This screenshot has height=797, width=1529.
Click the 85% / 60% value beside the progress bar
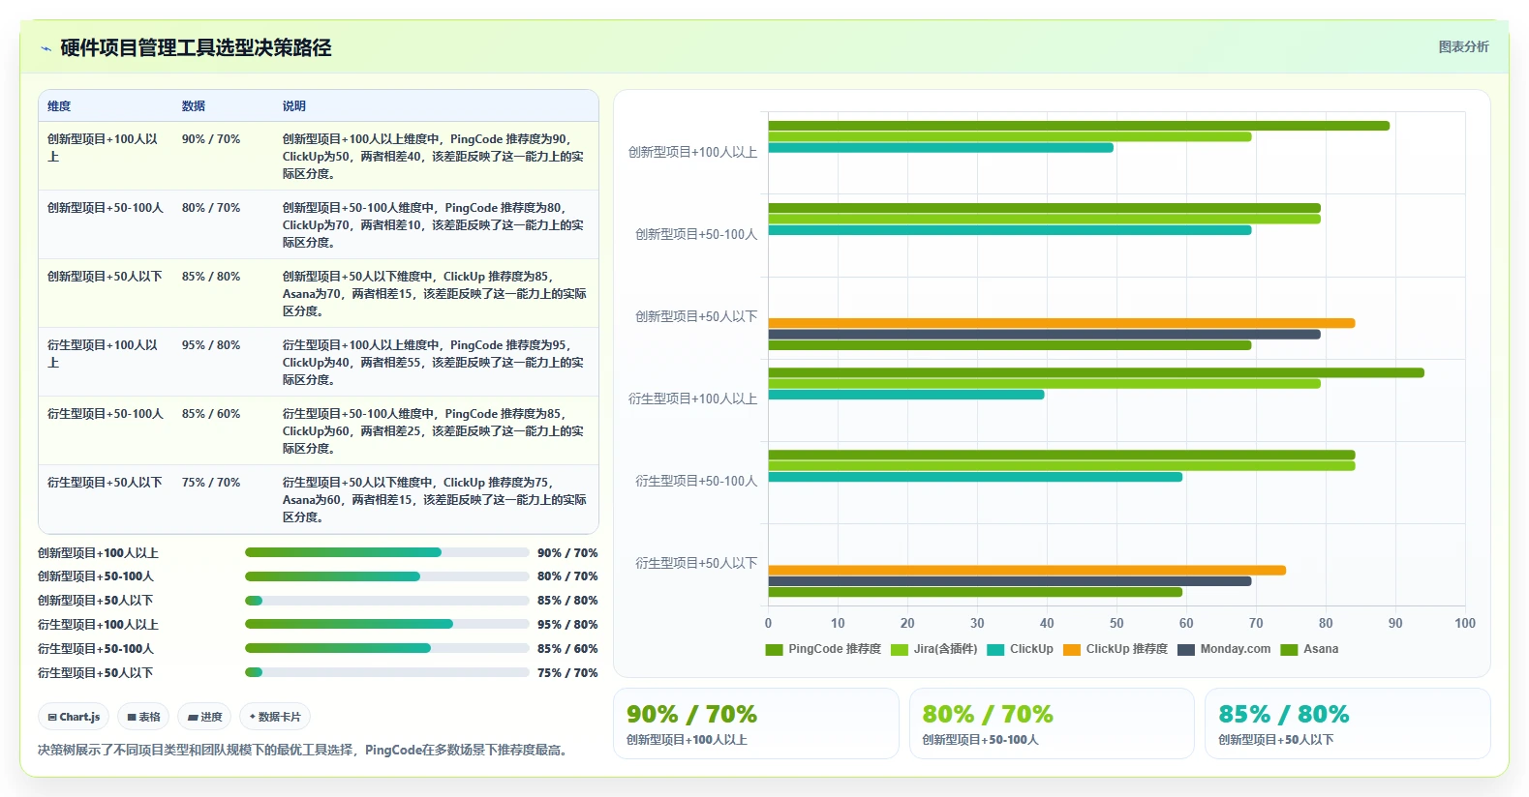point(567,649)
